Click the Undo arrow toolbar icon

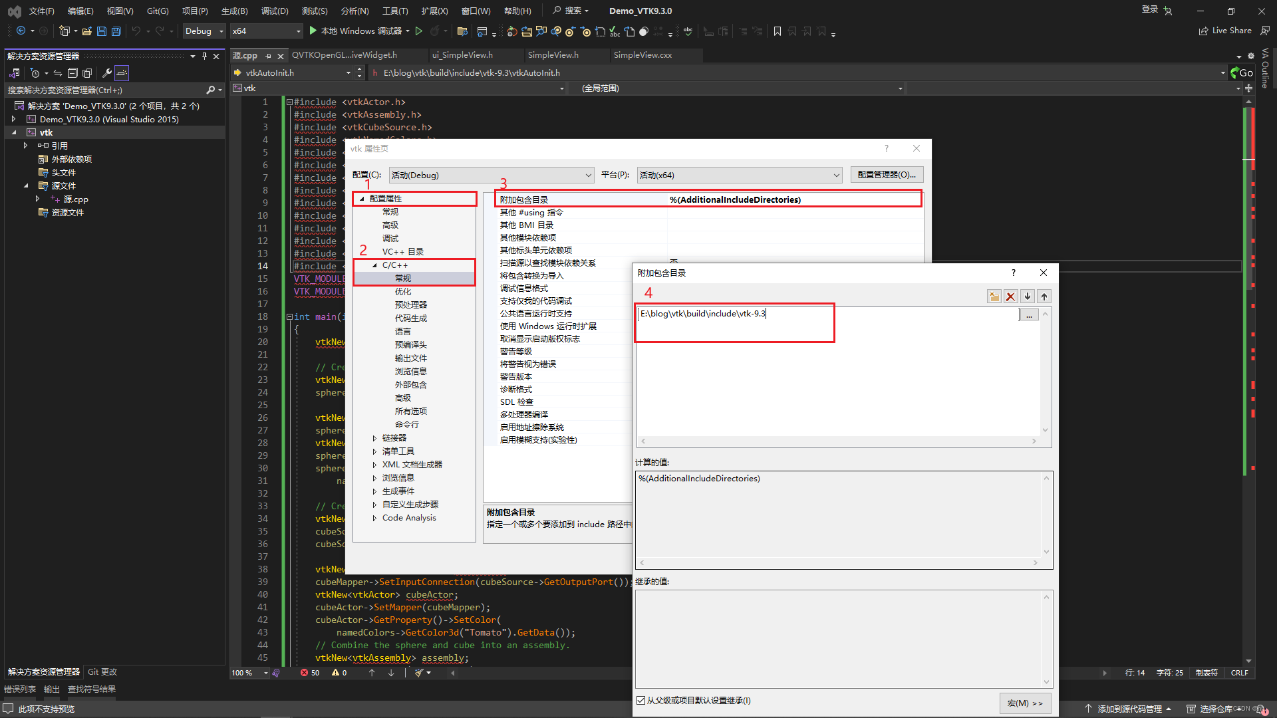136,31
